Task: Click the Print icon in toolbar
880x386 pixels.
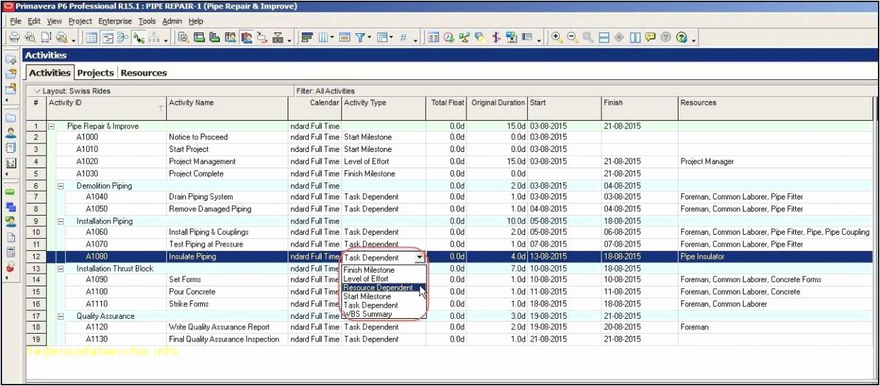Action: coord(14,38)
